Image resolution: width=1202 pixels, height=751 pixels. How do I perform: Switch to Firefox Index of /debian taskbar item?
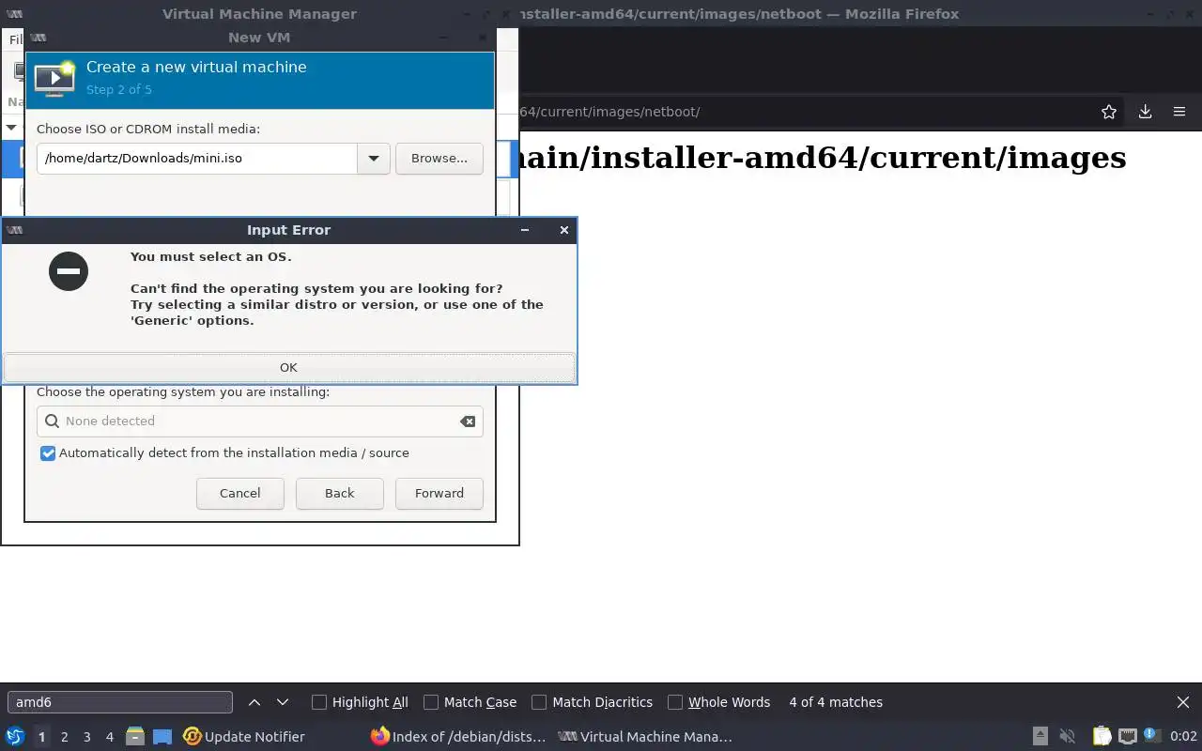[x=458, y=737]
